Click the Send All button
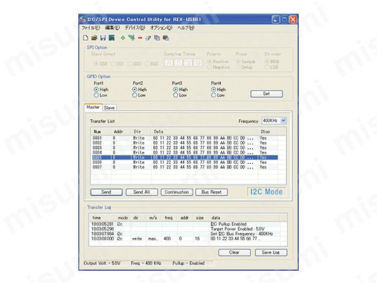 142,192
